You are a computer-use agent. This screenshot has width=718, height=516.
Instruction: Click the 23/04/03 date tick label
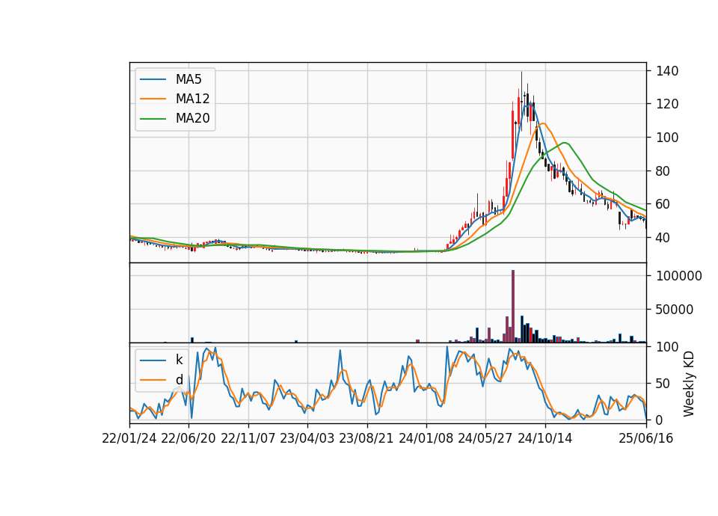307,439
